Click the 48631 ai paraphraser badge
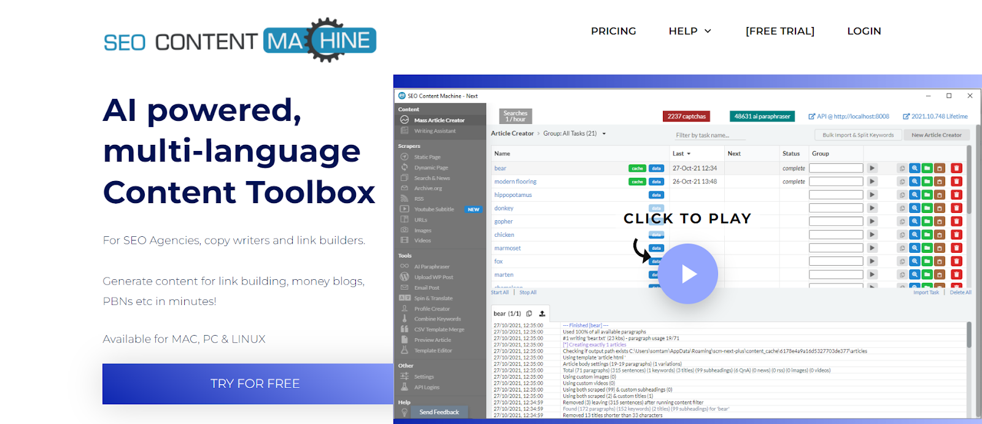This screenshot has height=424, width=982. (762, 116)
